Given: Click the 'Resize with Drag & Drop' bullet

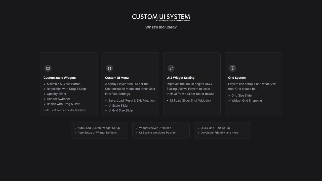Looking at the screenshot, I should click(x=64, y=104).
